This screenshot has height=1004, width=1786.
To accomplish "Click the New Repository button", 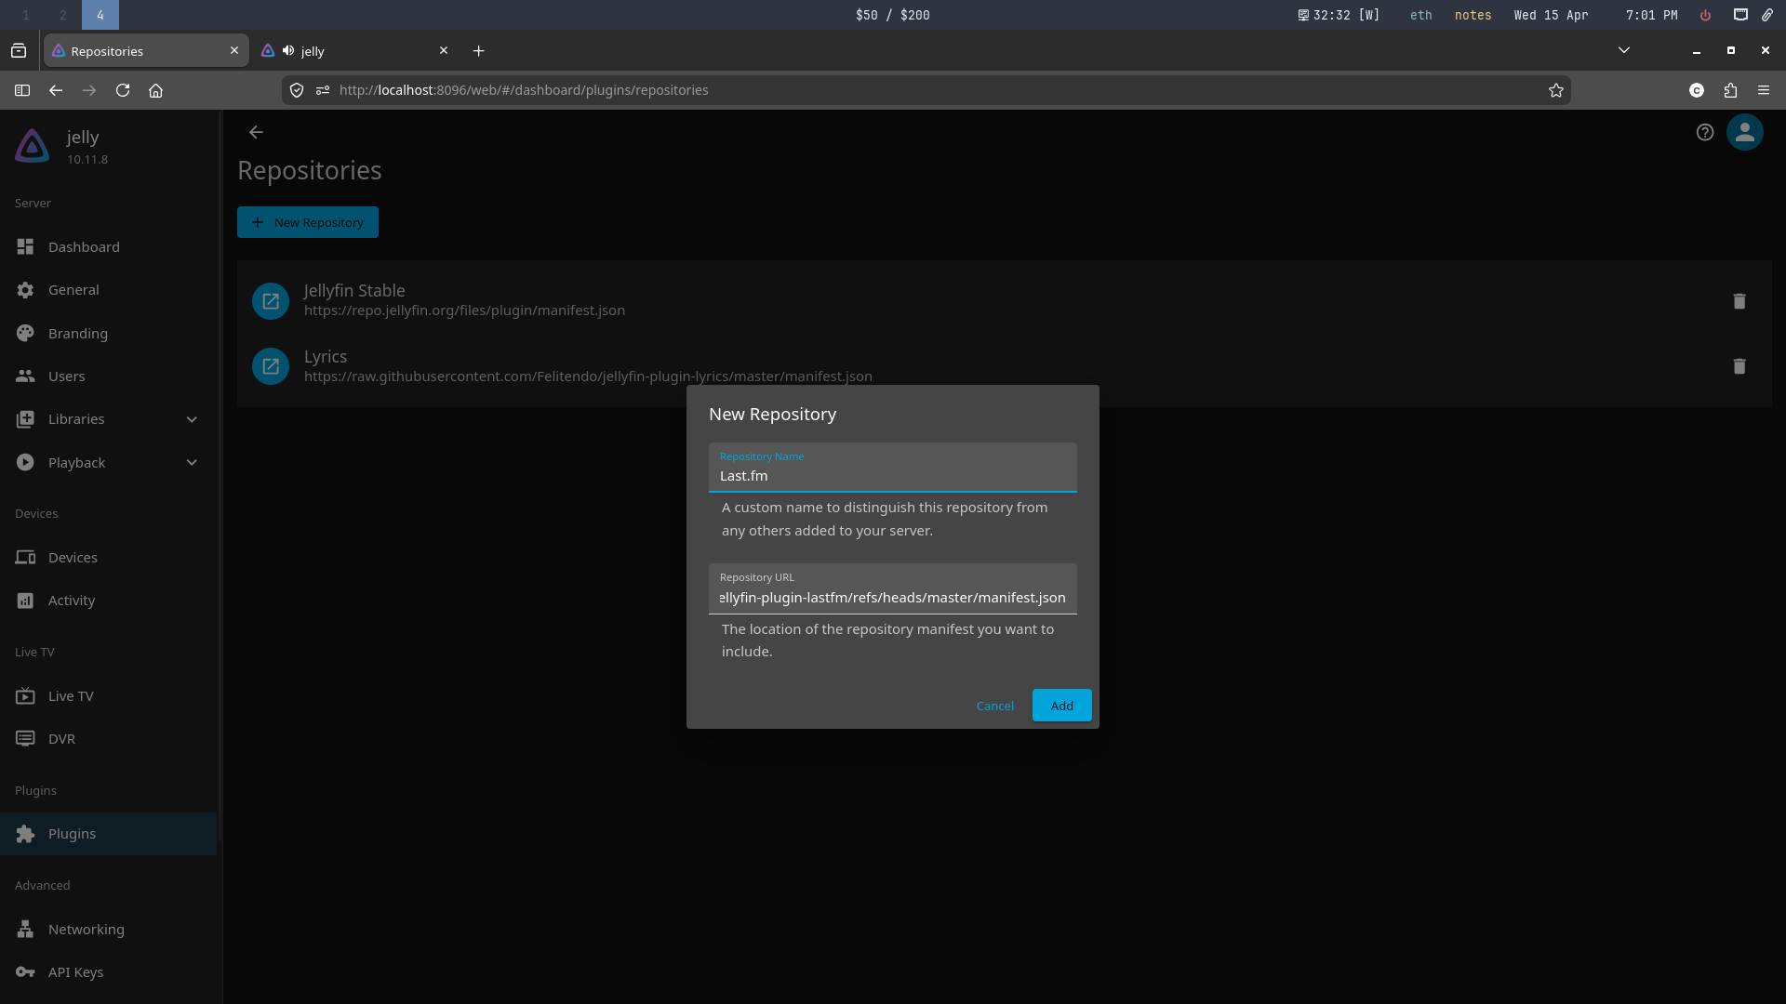I will point(308,222).
